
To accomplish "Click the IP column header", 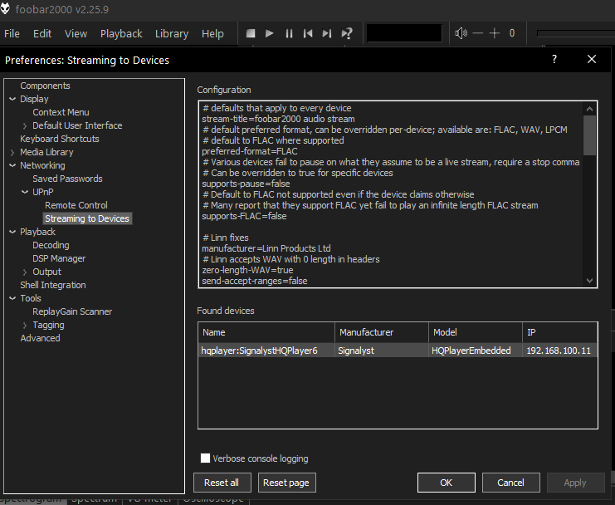I will 560,332.
